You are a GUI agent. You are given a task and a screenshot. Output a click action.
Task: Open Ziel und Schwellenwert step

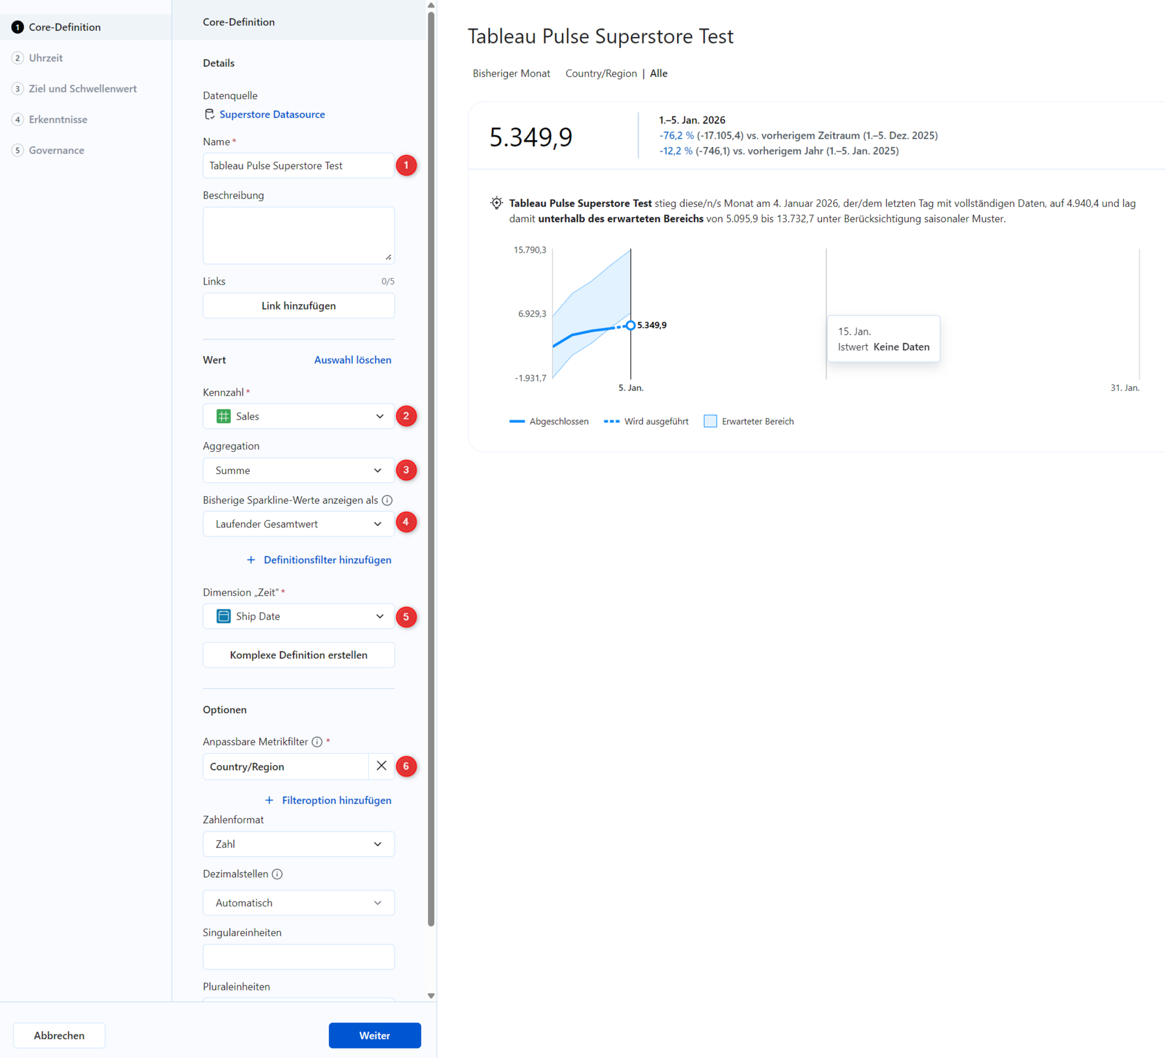[x=83, y=88]
